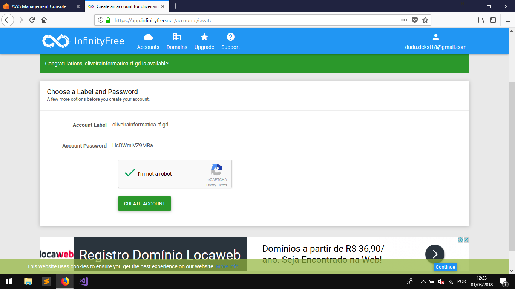Go to Firefox home page
515x289 pixels.
tap(44, 20)
